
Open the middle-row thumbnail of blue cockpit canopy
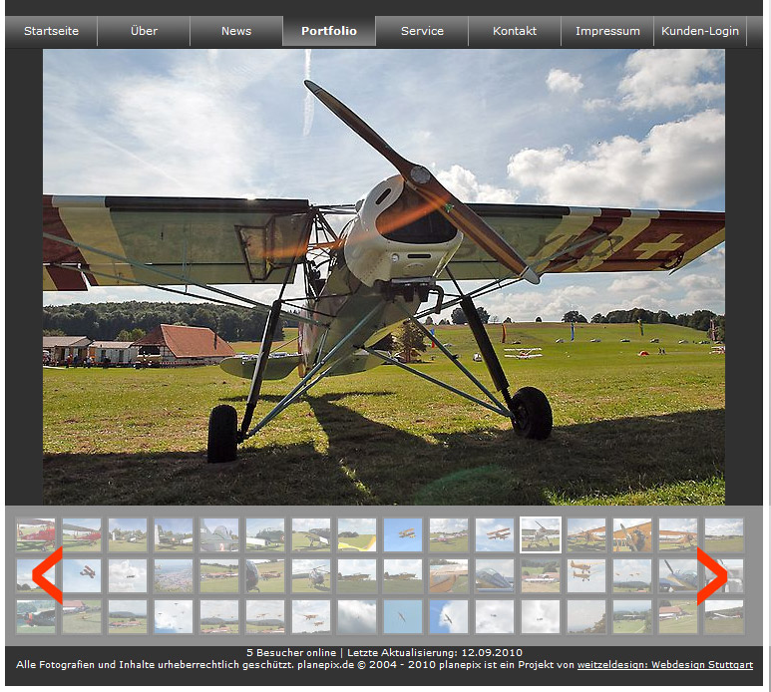[495, 575]
